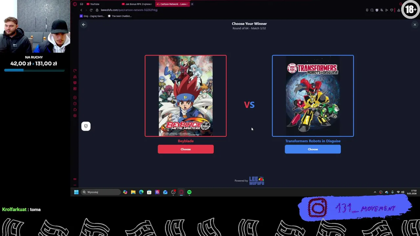420x236 pixels.
Task: Open Opera GX sidebar settings gear
Action: pos(75,116)
